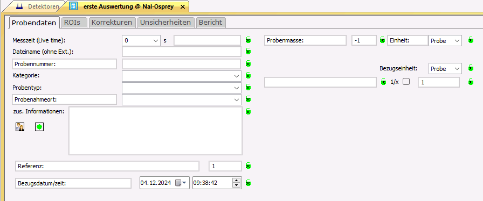Click the Probennummer label field
Image resolution: width=483 pixels, height=201 pixels.
click(64, 64)
